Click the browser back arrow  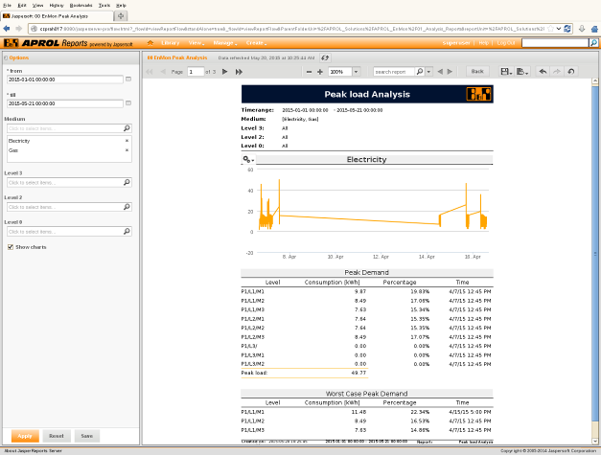[7, 29]
